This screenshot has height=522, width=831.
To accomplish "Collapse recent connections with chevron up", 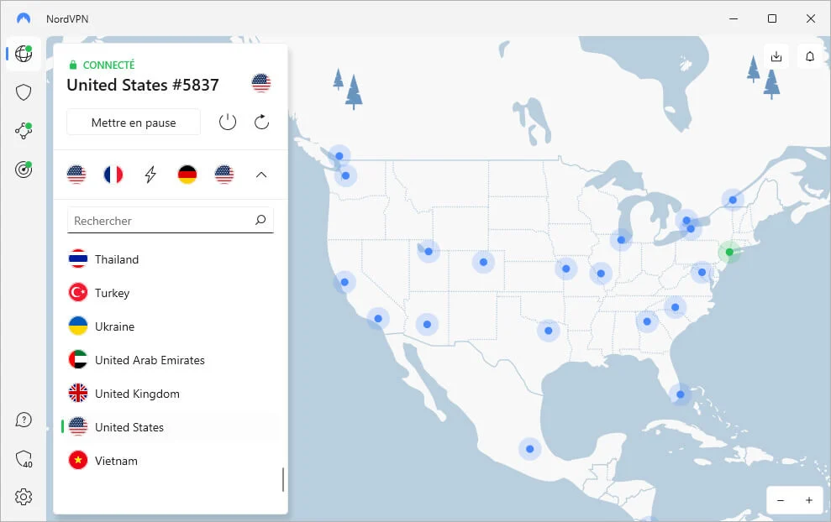I will 261,175.
